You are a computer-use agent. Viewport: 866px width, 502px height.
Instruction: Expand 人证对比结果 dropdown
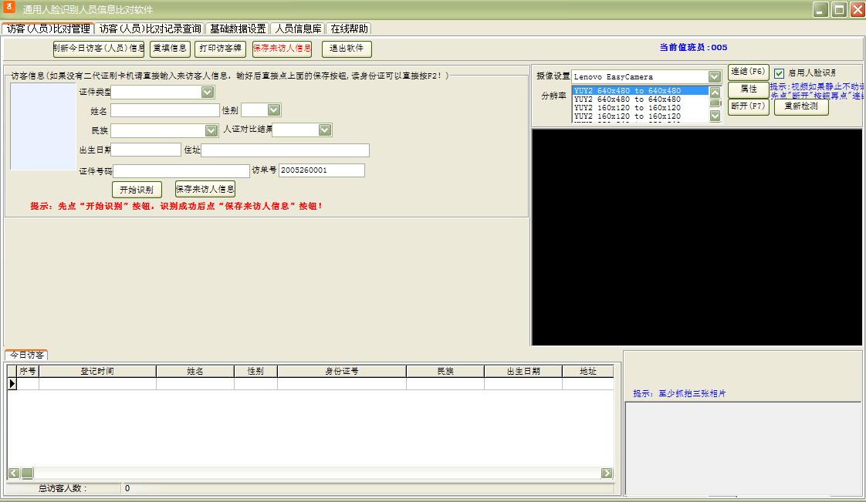click(x=325, y=130)
